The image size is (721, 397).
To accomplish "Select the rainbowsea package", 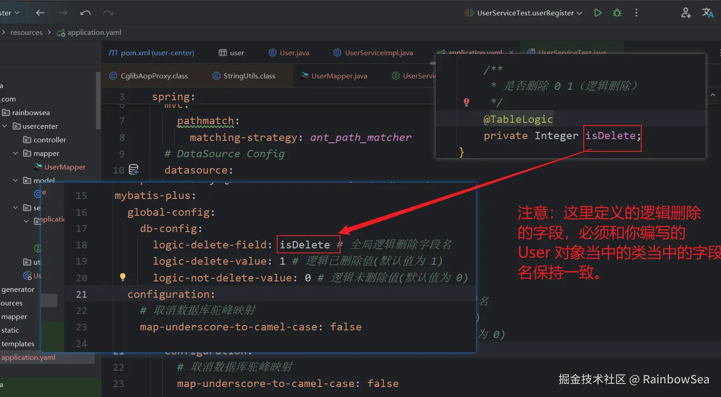I will point(26,112).
